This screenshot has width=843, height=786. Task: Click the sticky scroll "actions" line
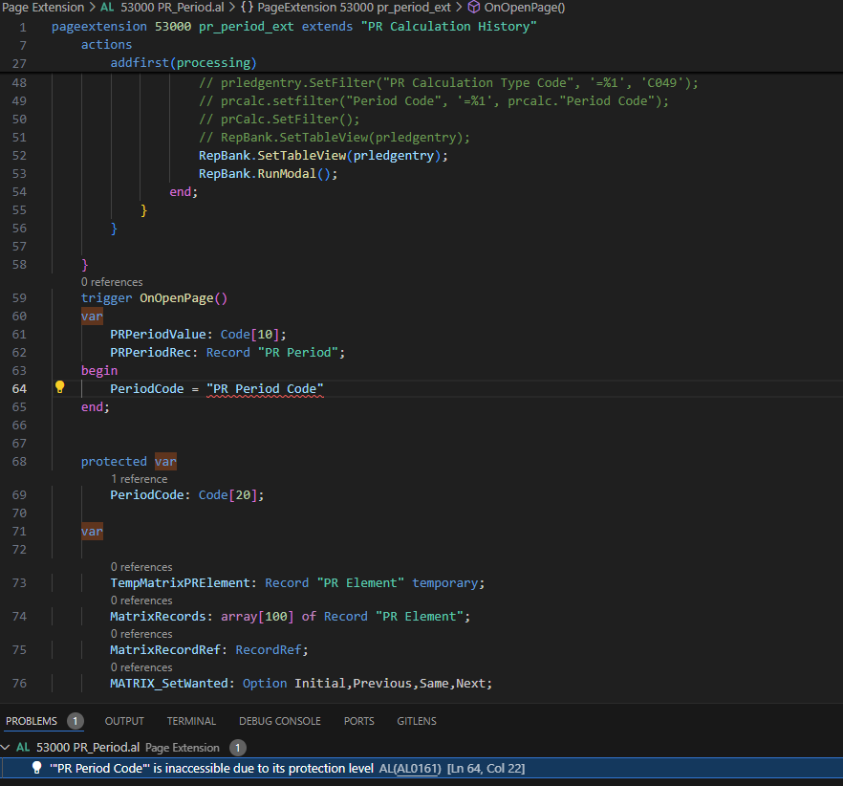106,44
